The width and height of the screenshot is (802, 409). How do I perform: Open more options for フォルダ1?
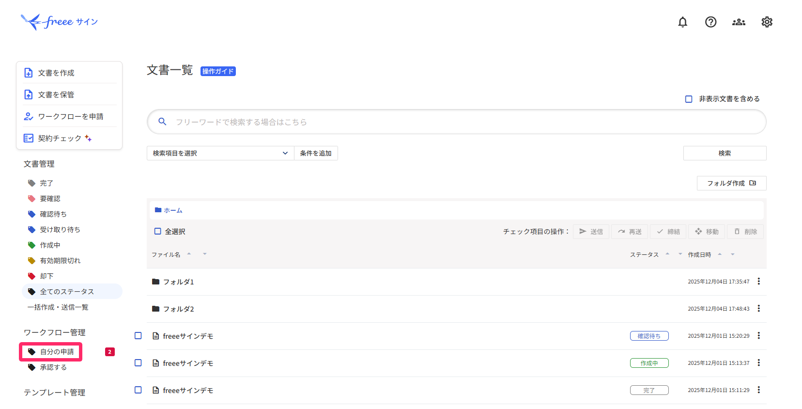pyautogui.click(x=759, y=282)
